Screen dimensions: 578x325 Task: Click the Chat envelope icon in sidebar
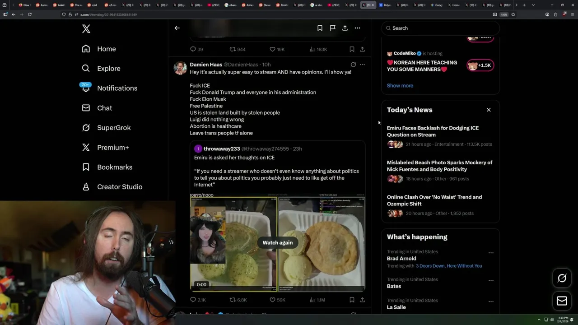tap(86, 108)
